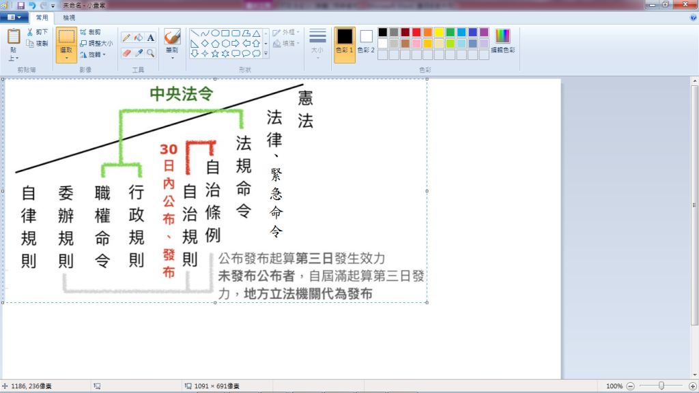This screenshot has height=393, width=699.
Task: Select the Pencil tool
Action: (126, 38)
